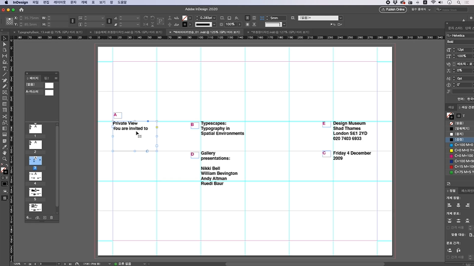Select the Selection tool arrow
Screen dimensions: 474x266
4,38
